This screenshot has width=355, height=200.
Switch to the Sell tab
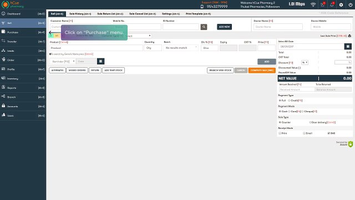tap(57, 14)
